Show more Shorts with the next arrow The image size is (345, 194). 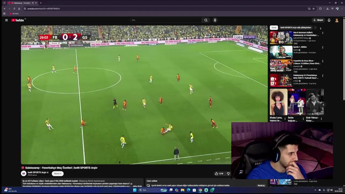pyautogui.click(x=323, y=105)
